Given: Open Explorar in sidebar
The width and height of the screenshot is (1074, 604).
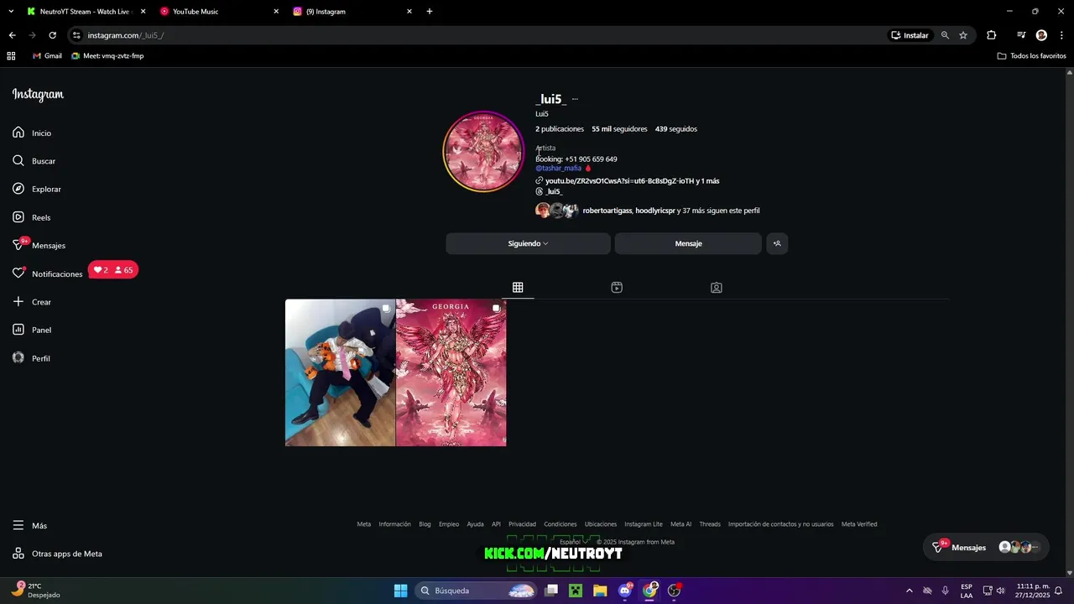Looking at the screenshot, I should (37, 189).
